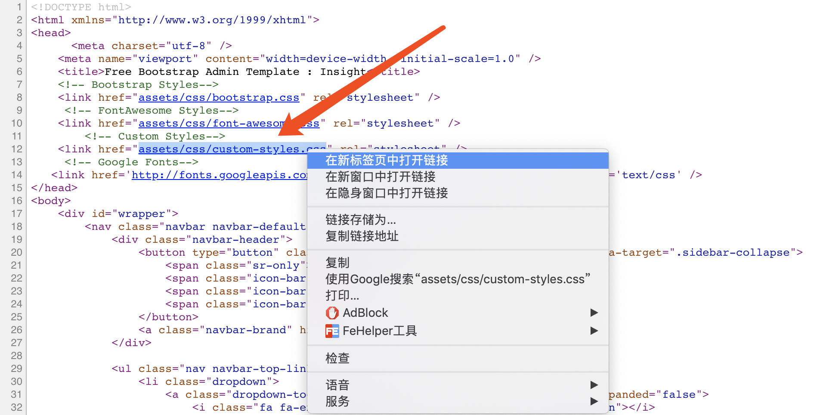Open AdBlock menu entry
Screen dimensions: 823x415
click(x=458, y=313)
